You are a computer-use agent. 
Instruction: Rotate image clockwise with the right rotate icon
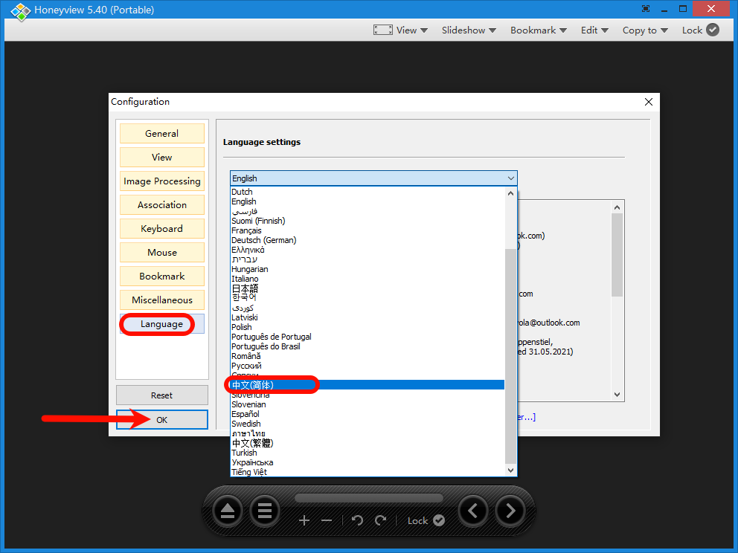[380, 520]
